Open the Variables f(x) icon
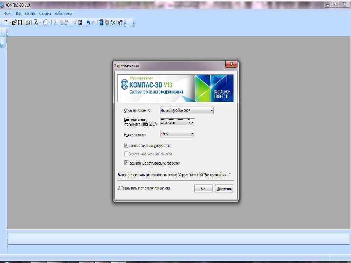This screenshot has height=263, width=351. coord(113,22)
